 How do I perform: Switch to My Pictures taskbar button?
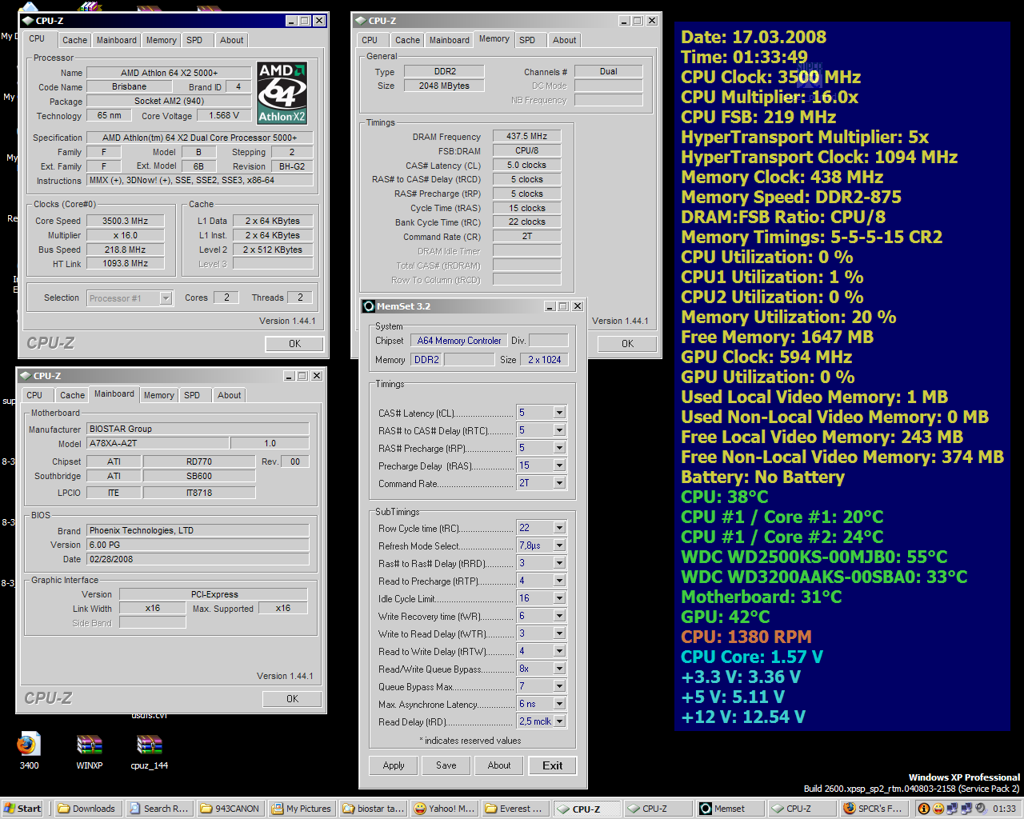click(302, 809)
